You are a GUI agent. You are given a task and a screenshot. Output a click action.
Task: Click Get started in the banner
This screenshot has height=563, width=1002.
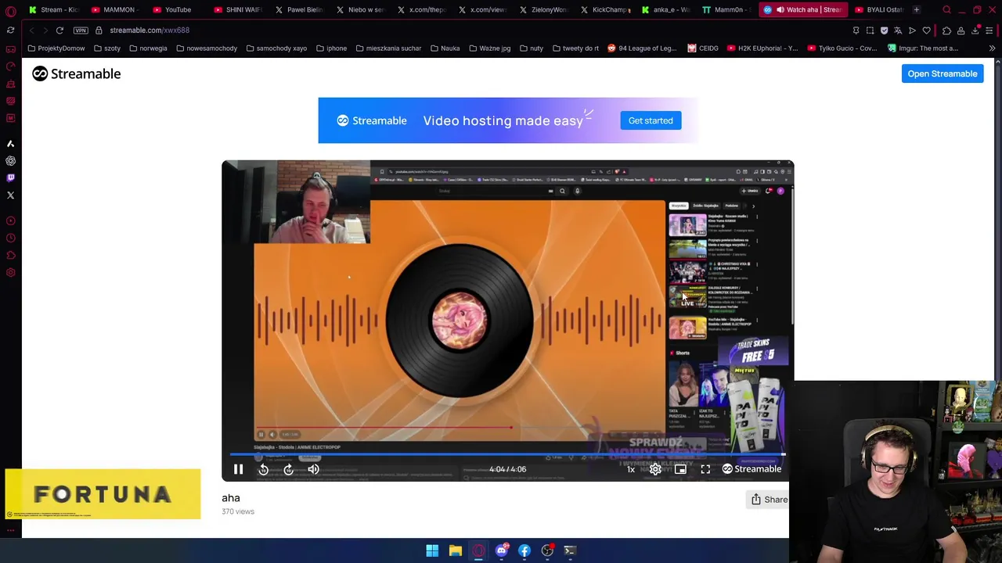(651, 120)
